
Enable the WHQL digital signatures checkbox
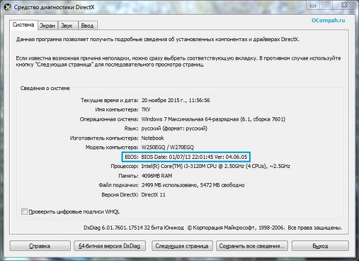(x=24, y=211)
